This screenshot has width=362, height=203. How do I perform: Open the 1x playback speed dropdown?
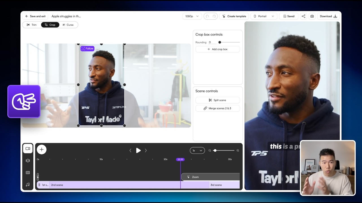coord(197,151)
